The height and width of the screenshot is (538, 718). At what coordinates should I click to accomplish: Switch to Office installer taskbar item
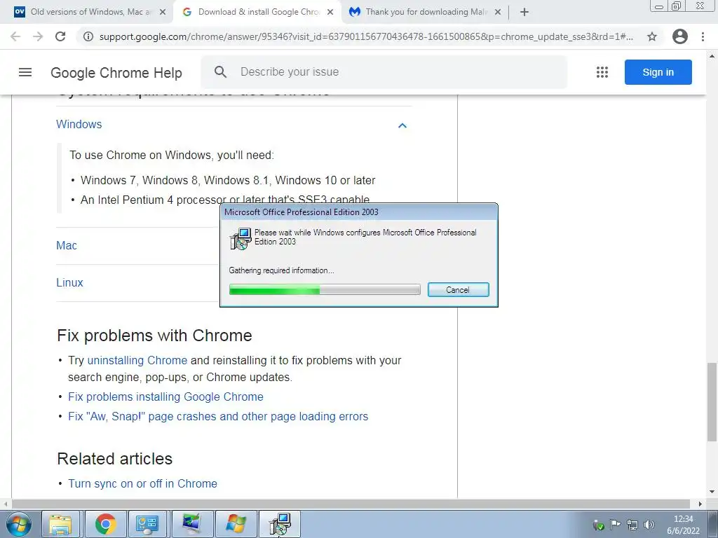280,524
